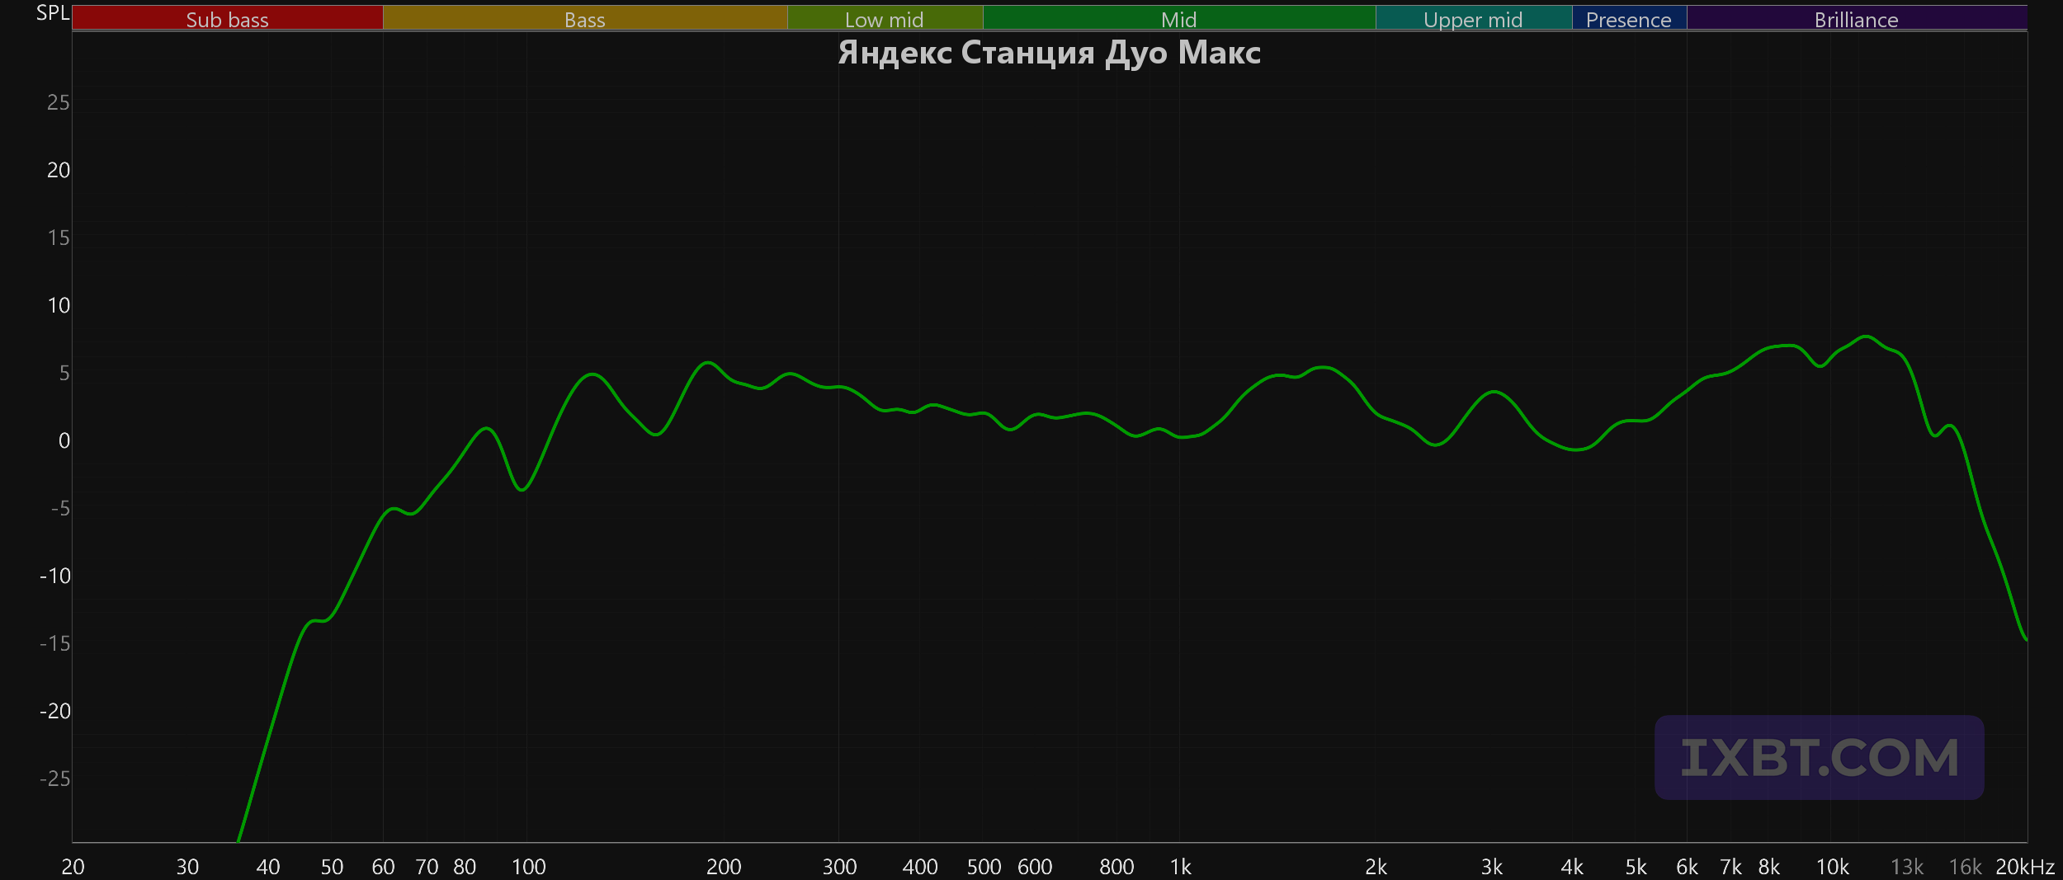
Task: Click the 10 value on SPL axis
Action: [59, 305]
